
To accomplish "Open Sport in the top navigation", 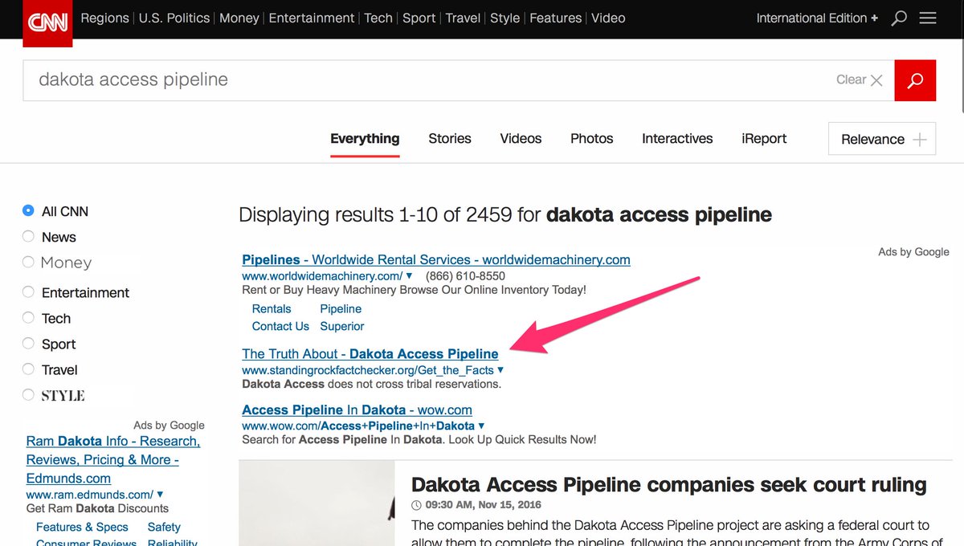I will point(419,18).
